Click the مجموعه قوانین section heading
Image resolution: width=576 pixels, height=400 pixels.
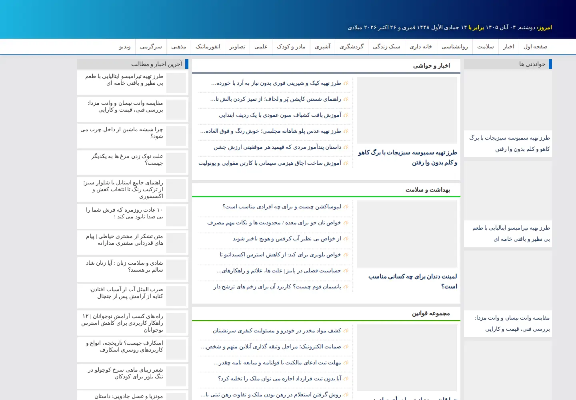431,314
